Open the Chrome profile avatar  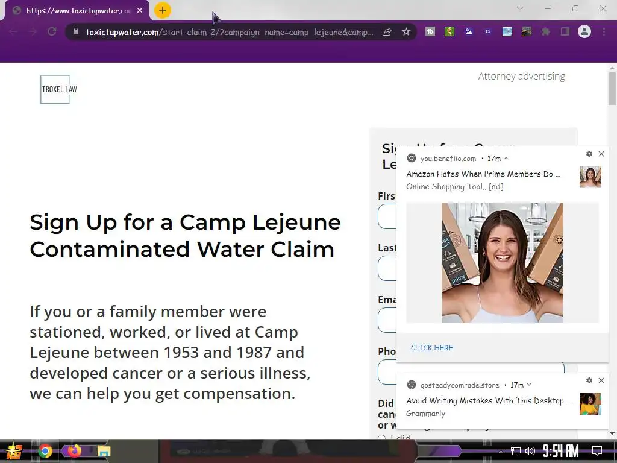point(584,31)
